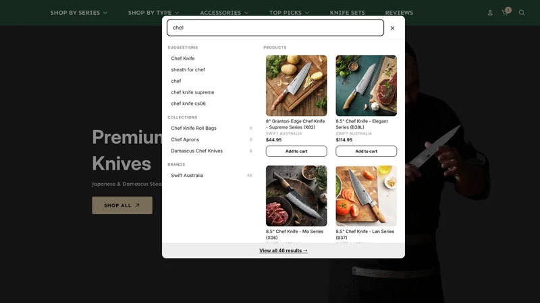This screenshot has height=303, width=540.
Task: Open Reviews menu item
Action: [x=399, y=13]
